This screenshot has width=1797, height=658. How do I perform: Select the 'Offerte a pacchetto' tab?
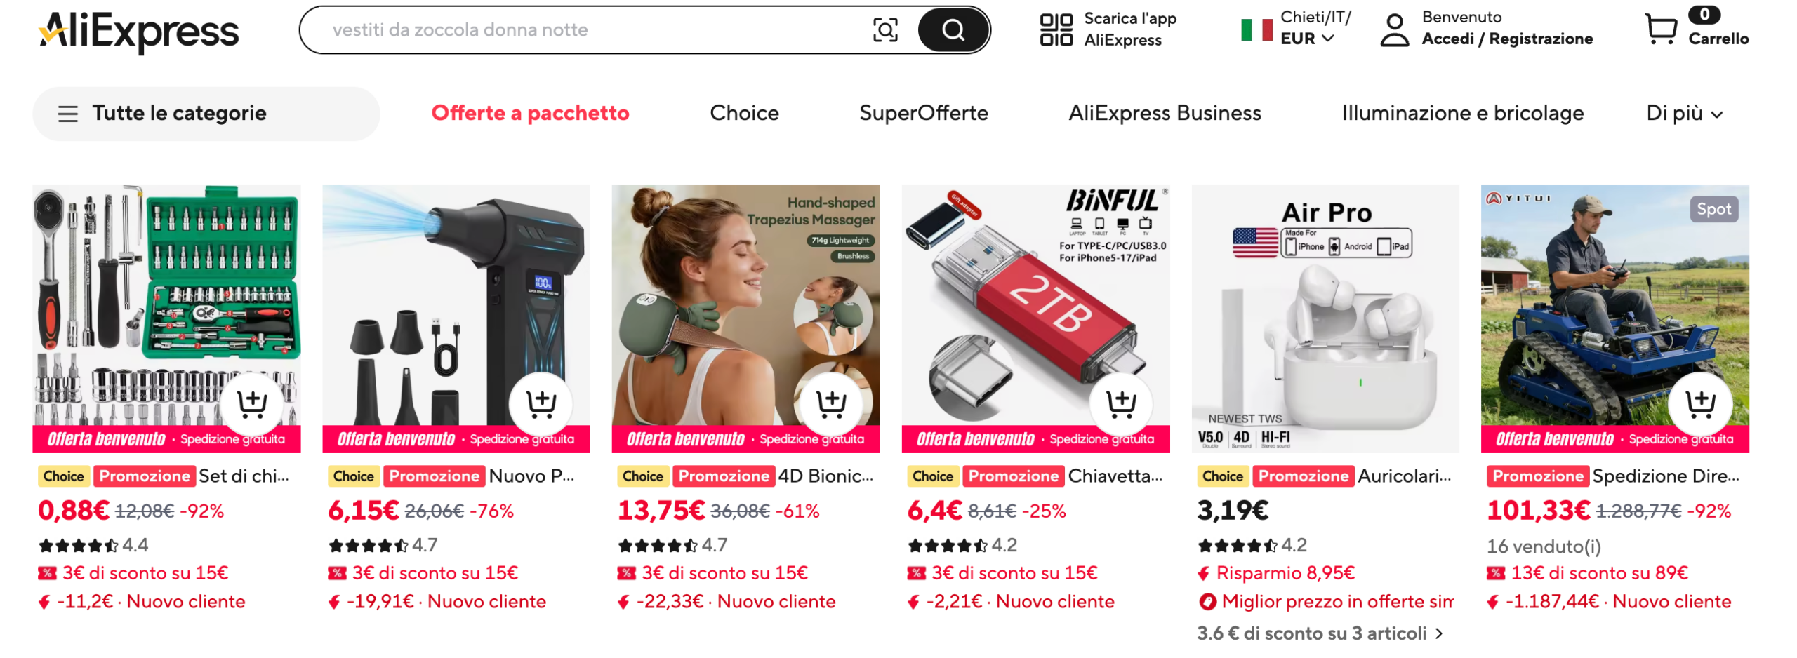(529, 113)
